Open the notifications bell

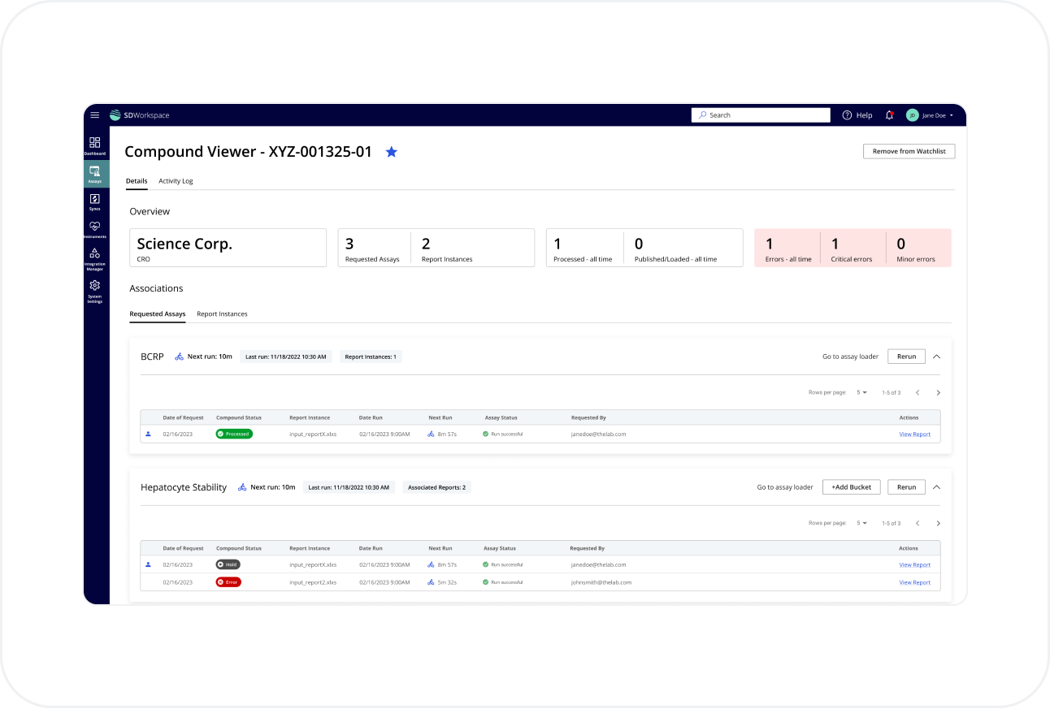pos(889,115)
